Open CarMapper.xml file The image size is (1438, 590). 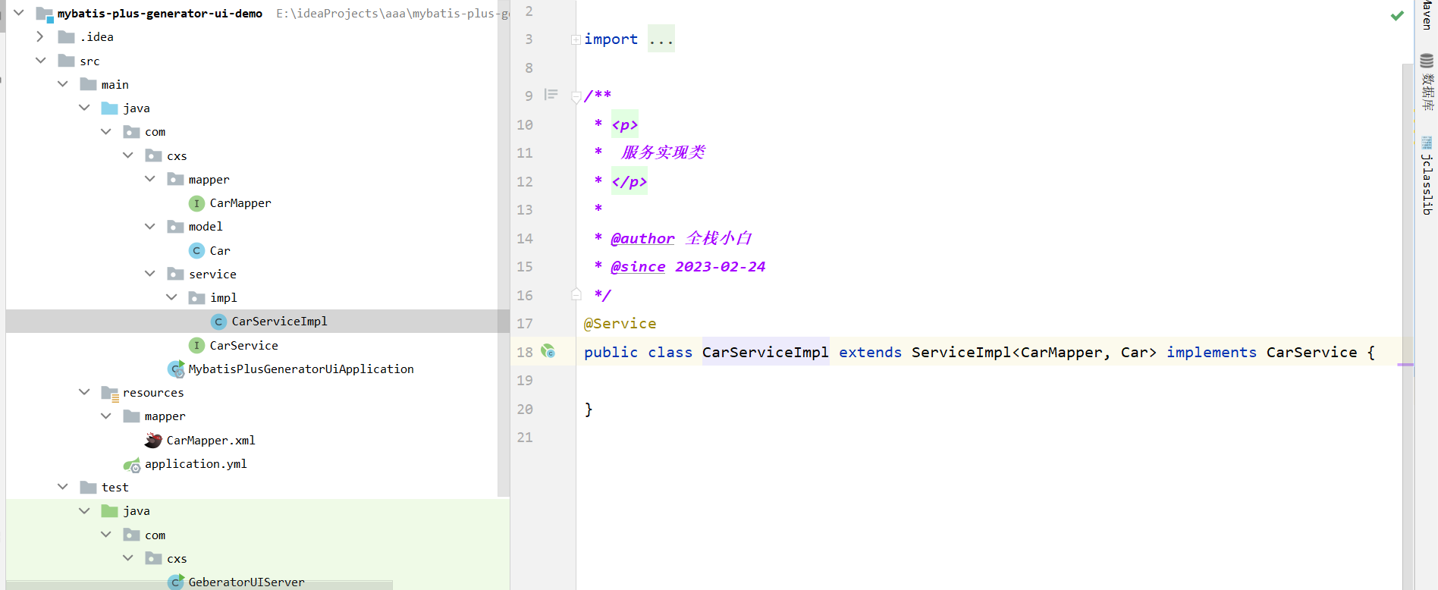[211, 440]
